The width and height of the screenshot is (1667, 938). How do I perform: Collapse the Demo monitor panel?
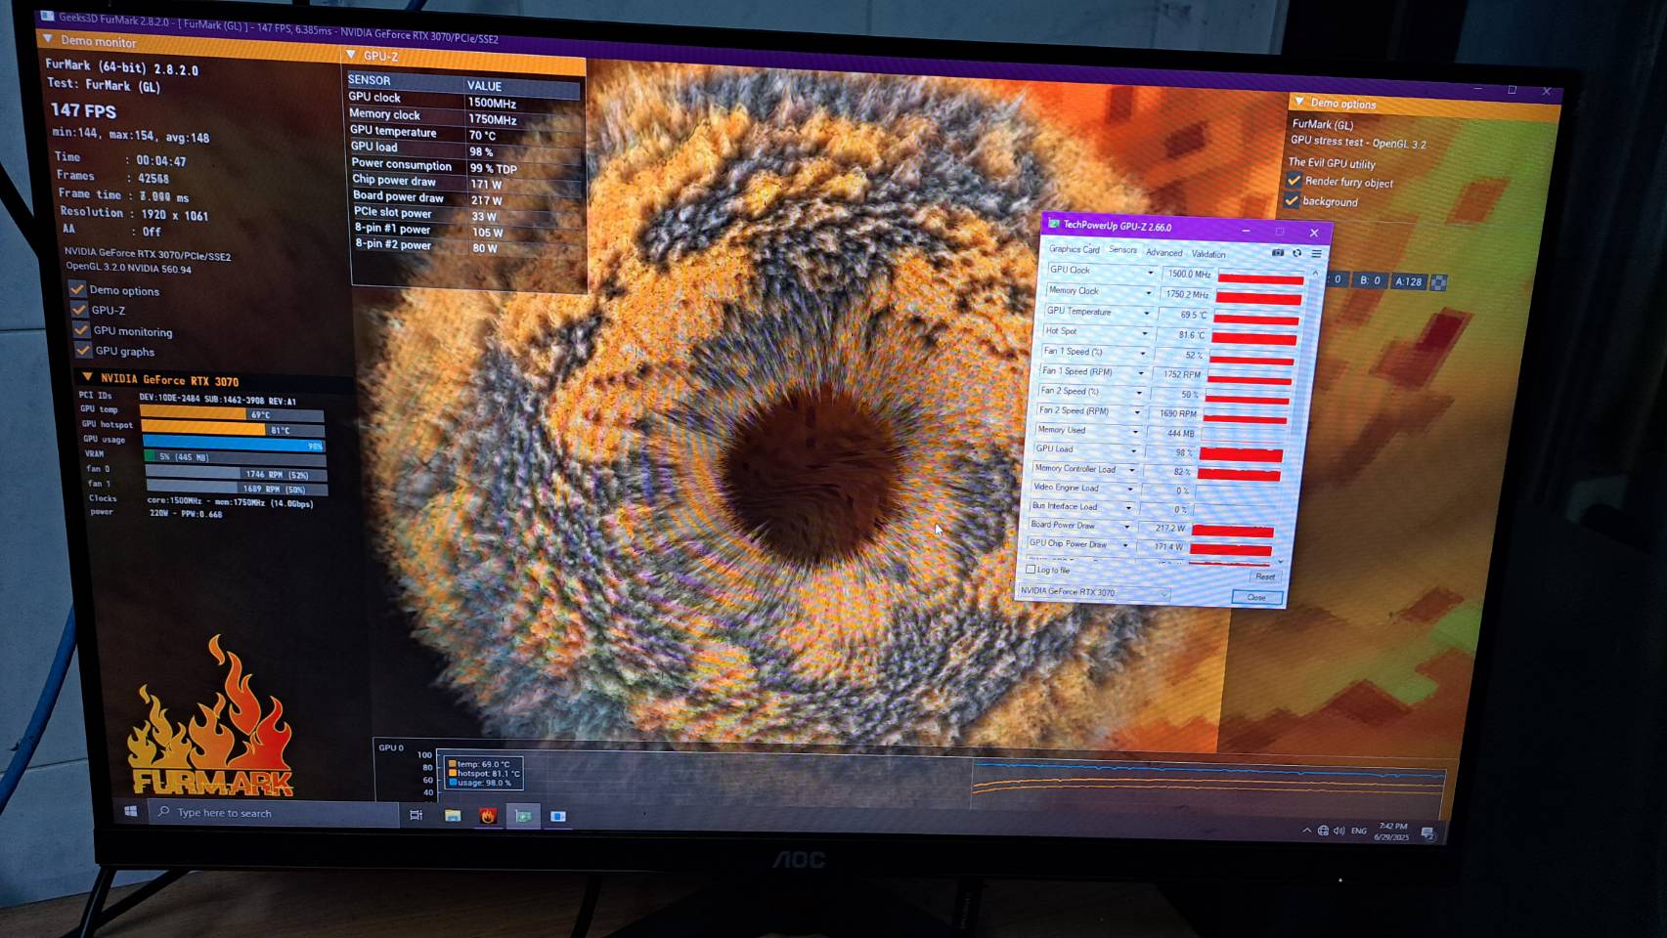[x=48, y=39]
